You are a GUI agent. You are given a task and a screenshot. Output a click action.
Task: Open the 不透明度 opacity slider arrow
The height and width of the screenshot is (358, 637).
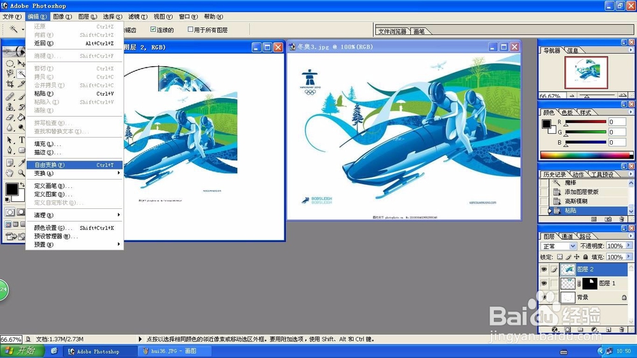click(629, 245)
